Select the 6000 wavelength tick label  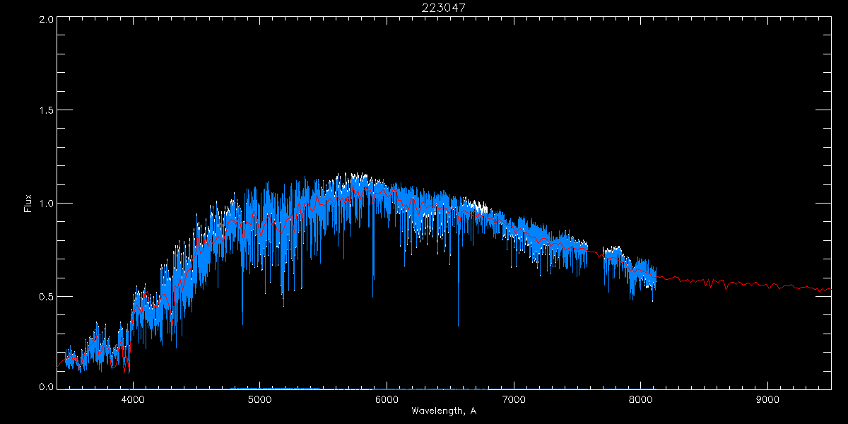pyautogui.click(x=387, y=399)
